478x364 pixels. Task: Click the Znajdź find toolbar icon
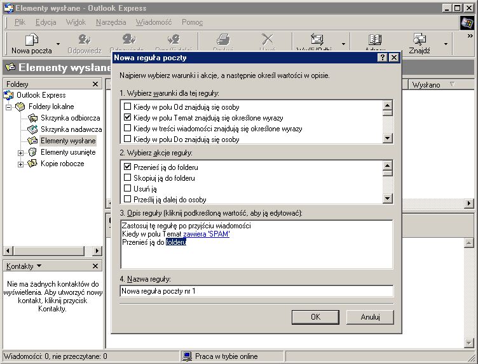click(420, 39)
